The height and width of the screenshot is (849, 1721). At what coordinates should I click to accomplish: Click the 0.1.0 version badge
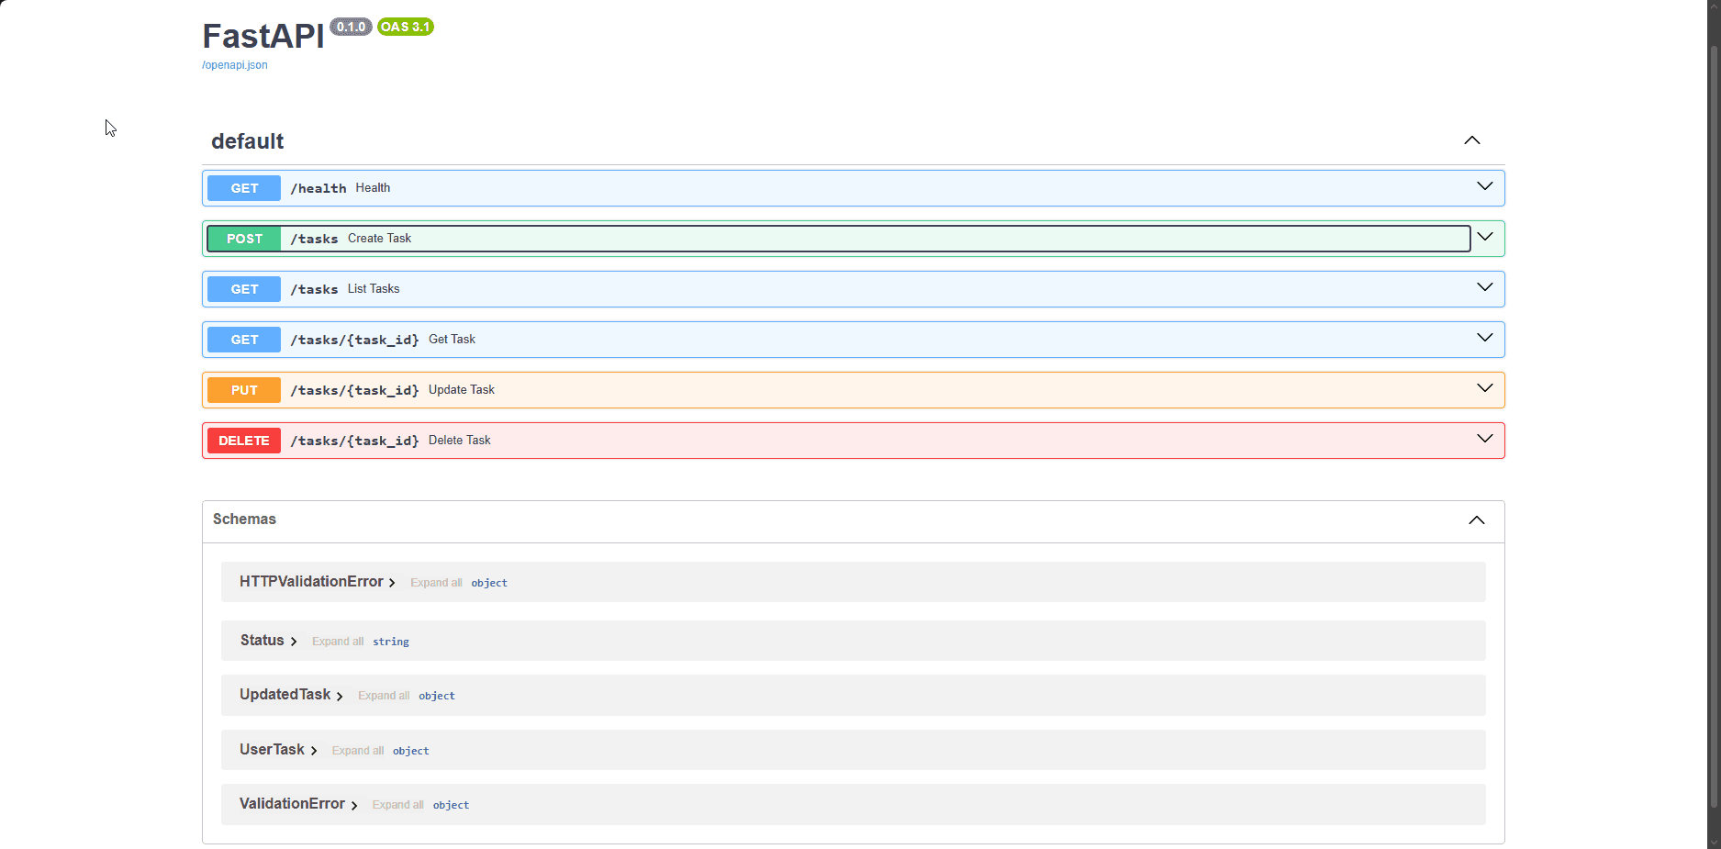[x=351, y=27]
